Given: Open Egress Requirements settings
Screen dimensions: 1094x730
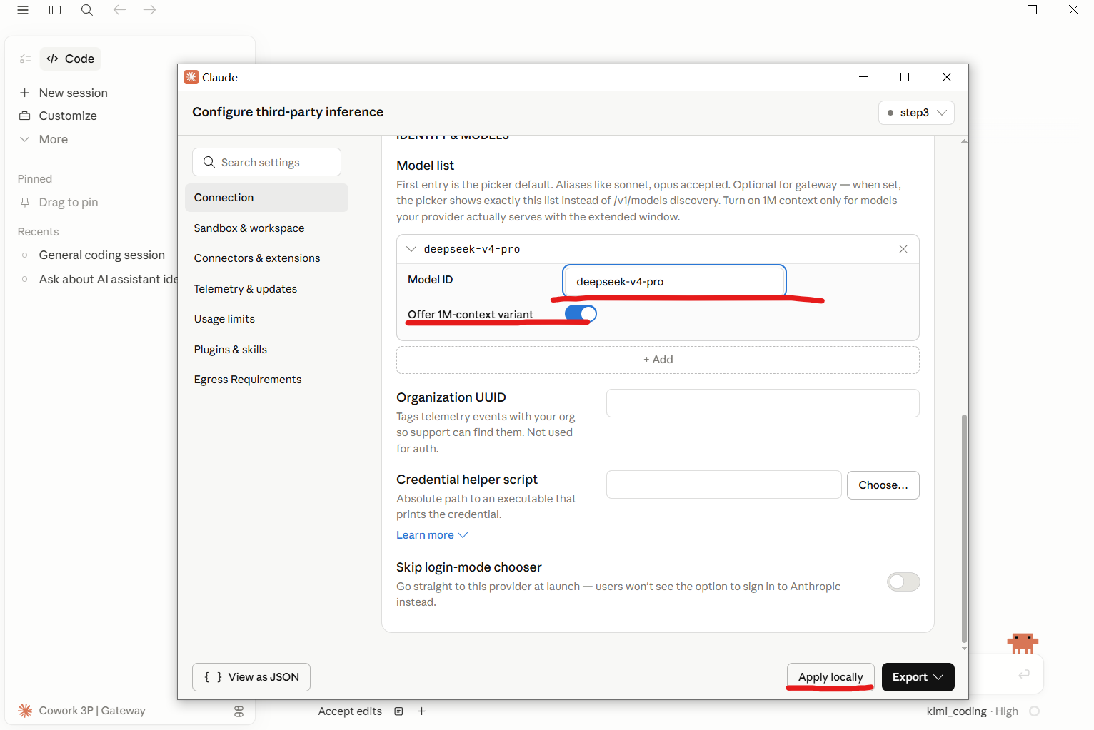Looking at the screenshot, I should pyautogui.click(x=248, y=380).
